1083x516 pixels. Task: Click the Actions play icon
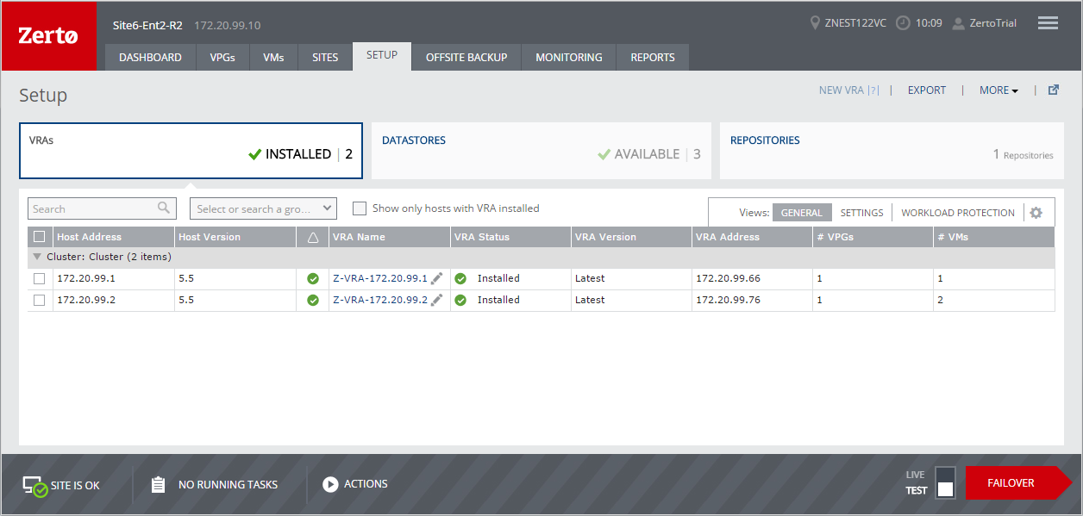coord(329,484)
